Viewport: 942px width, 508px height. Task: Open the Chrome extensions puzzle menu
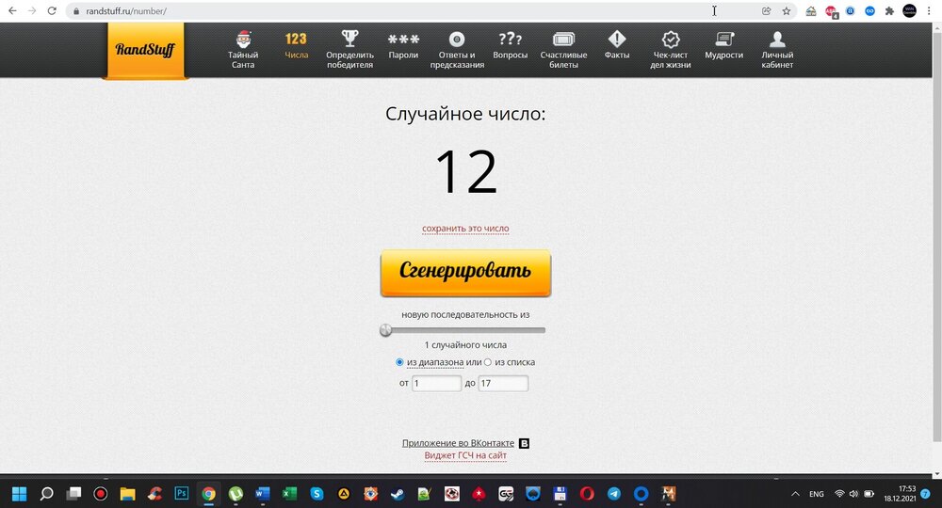(888, 11)
